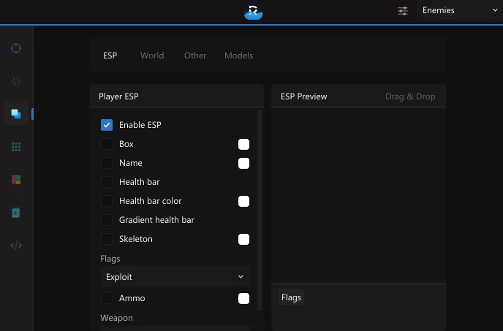Image resolution: width=503 pixels, height=331 pixels.
Task: Click the blue logo at top center
Action: [x=253, y=11]
